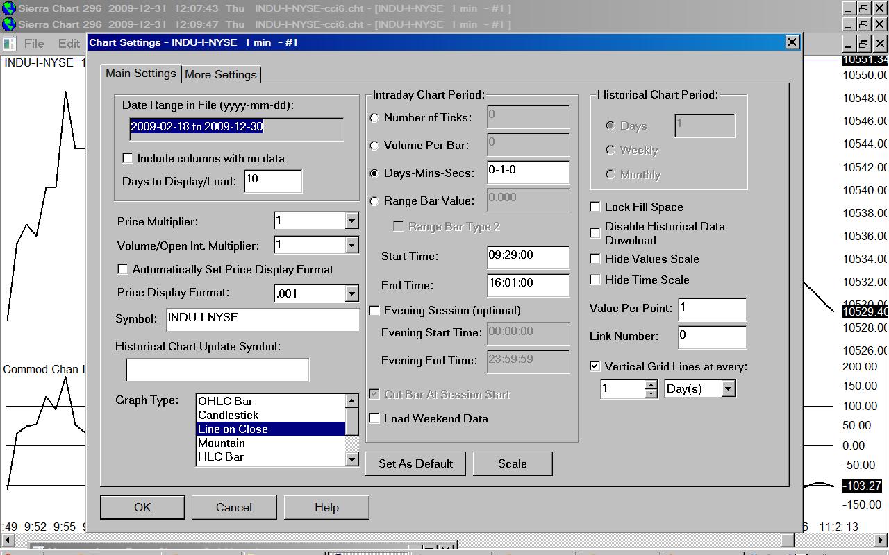Click the OK button

click(x=142, y=507)
